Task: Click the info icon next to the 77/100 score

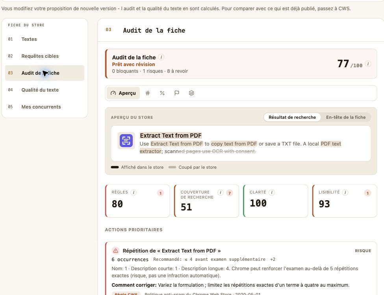Action: 368,64
